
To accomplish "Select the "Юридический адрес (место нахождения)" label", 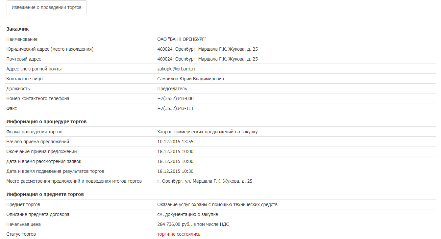I will tap(50, 49).
